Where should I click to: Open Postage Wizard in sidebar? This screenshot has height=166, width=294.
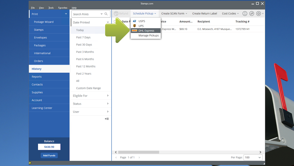(49, 22)
